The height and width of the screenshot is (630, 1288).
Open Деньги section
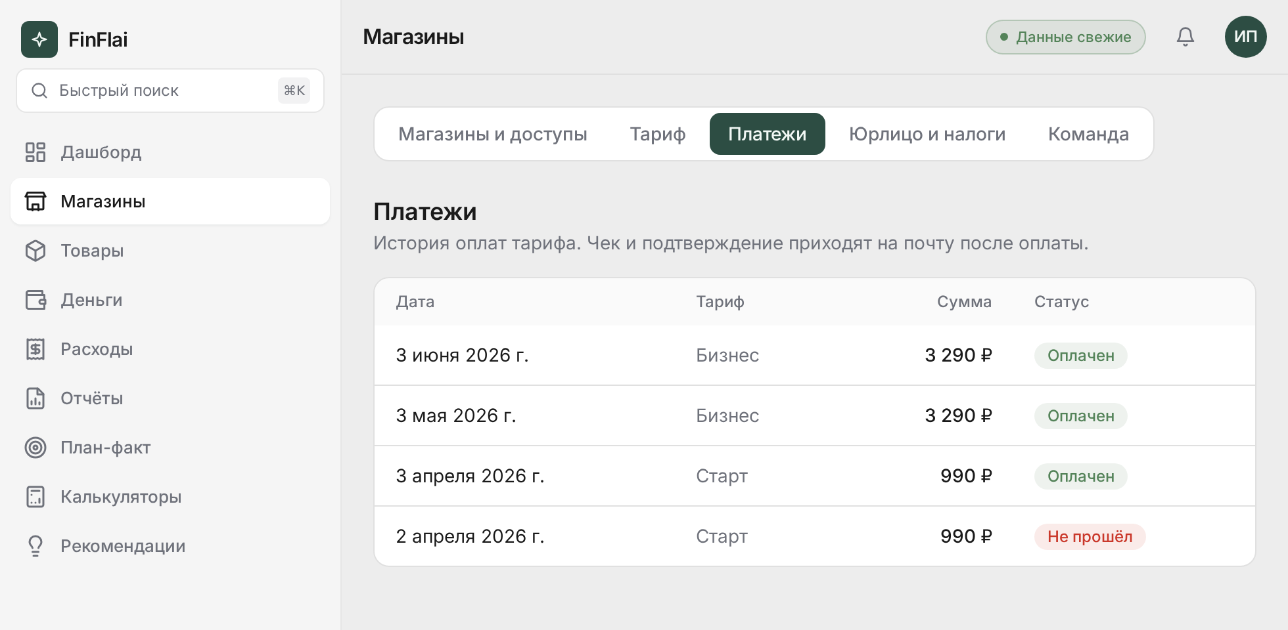pos(170,300)
